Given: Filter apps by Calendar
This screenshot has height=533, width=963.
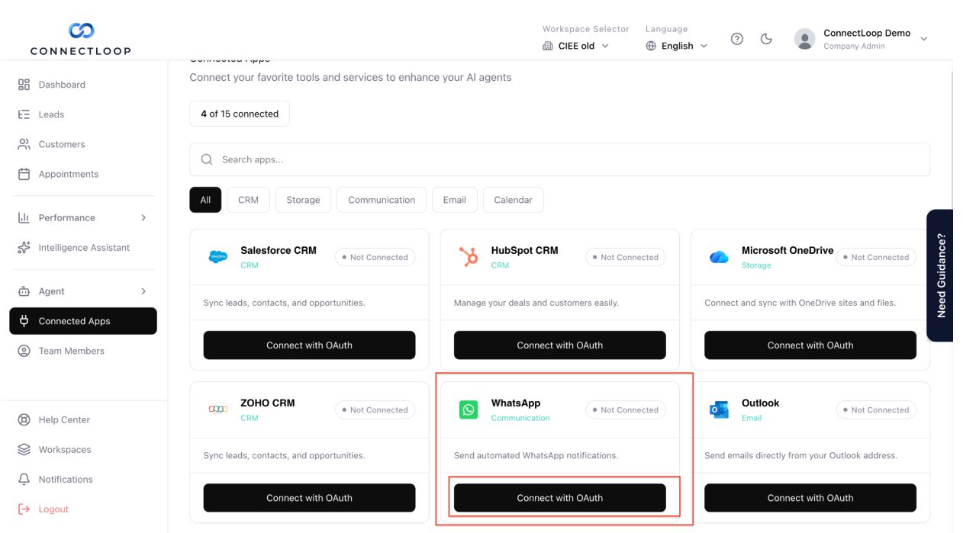Looking at the screenshot, I should pyautogui.click(x=513, y=200).
